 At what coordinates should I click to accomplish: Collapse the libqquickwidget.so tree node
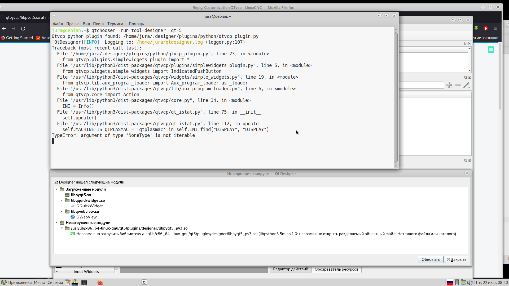(62, 200)
